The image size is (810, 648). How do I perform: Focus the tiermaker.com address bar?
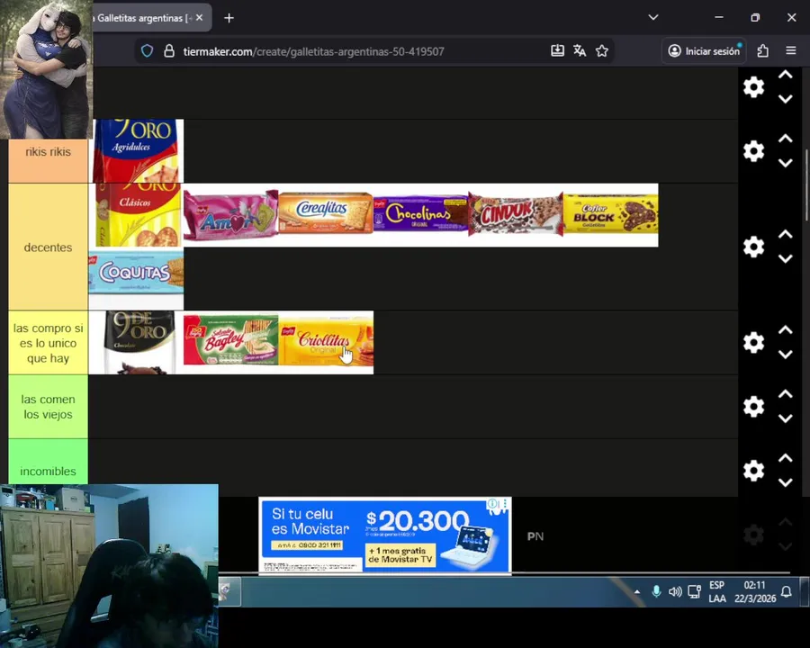click(313, 51)
